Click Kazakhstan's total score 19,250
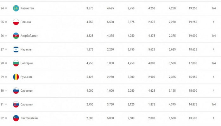The width and height of the screenshot is (221, 126). click(x=193, y=8)
